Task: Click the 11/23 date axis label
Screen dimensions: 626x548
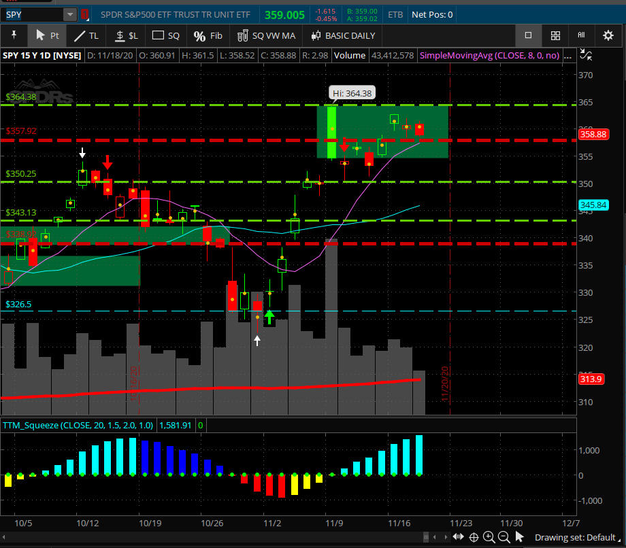Action: (x=461, y=523)
